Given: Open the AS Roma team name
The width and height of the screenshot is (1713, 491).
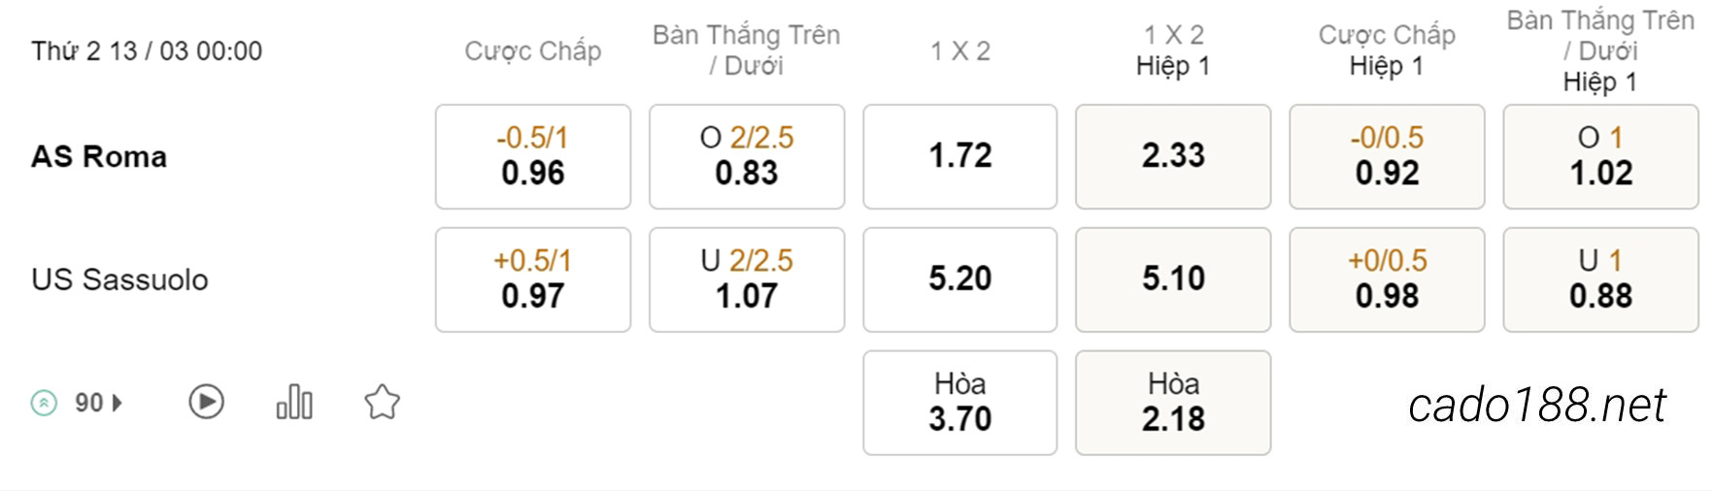Looking at the screenshot, I should [99, 156].
